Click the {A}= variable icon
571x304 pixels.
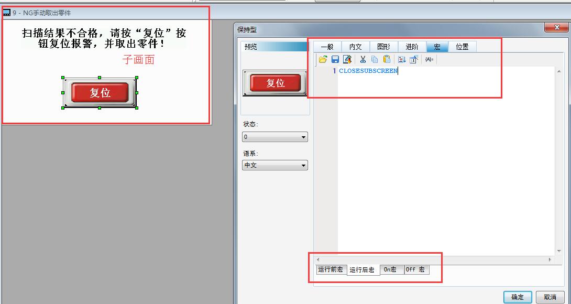[429, 60]
